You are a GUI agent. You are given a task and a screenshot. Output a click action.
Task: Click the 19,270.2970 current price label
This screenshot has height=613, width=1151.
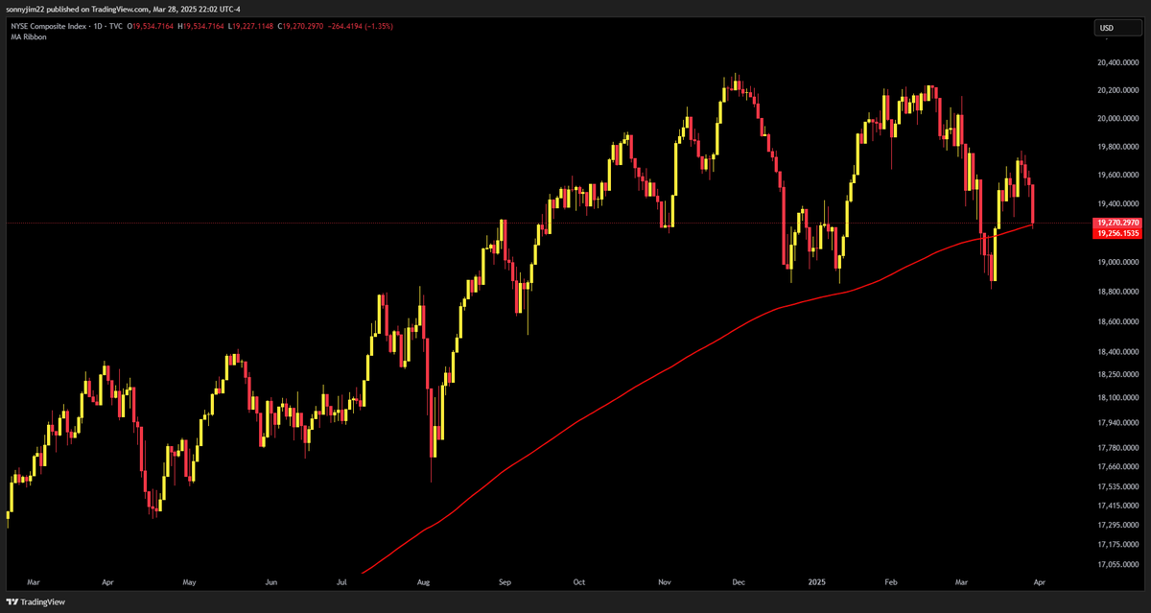point(1116,223)
